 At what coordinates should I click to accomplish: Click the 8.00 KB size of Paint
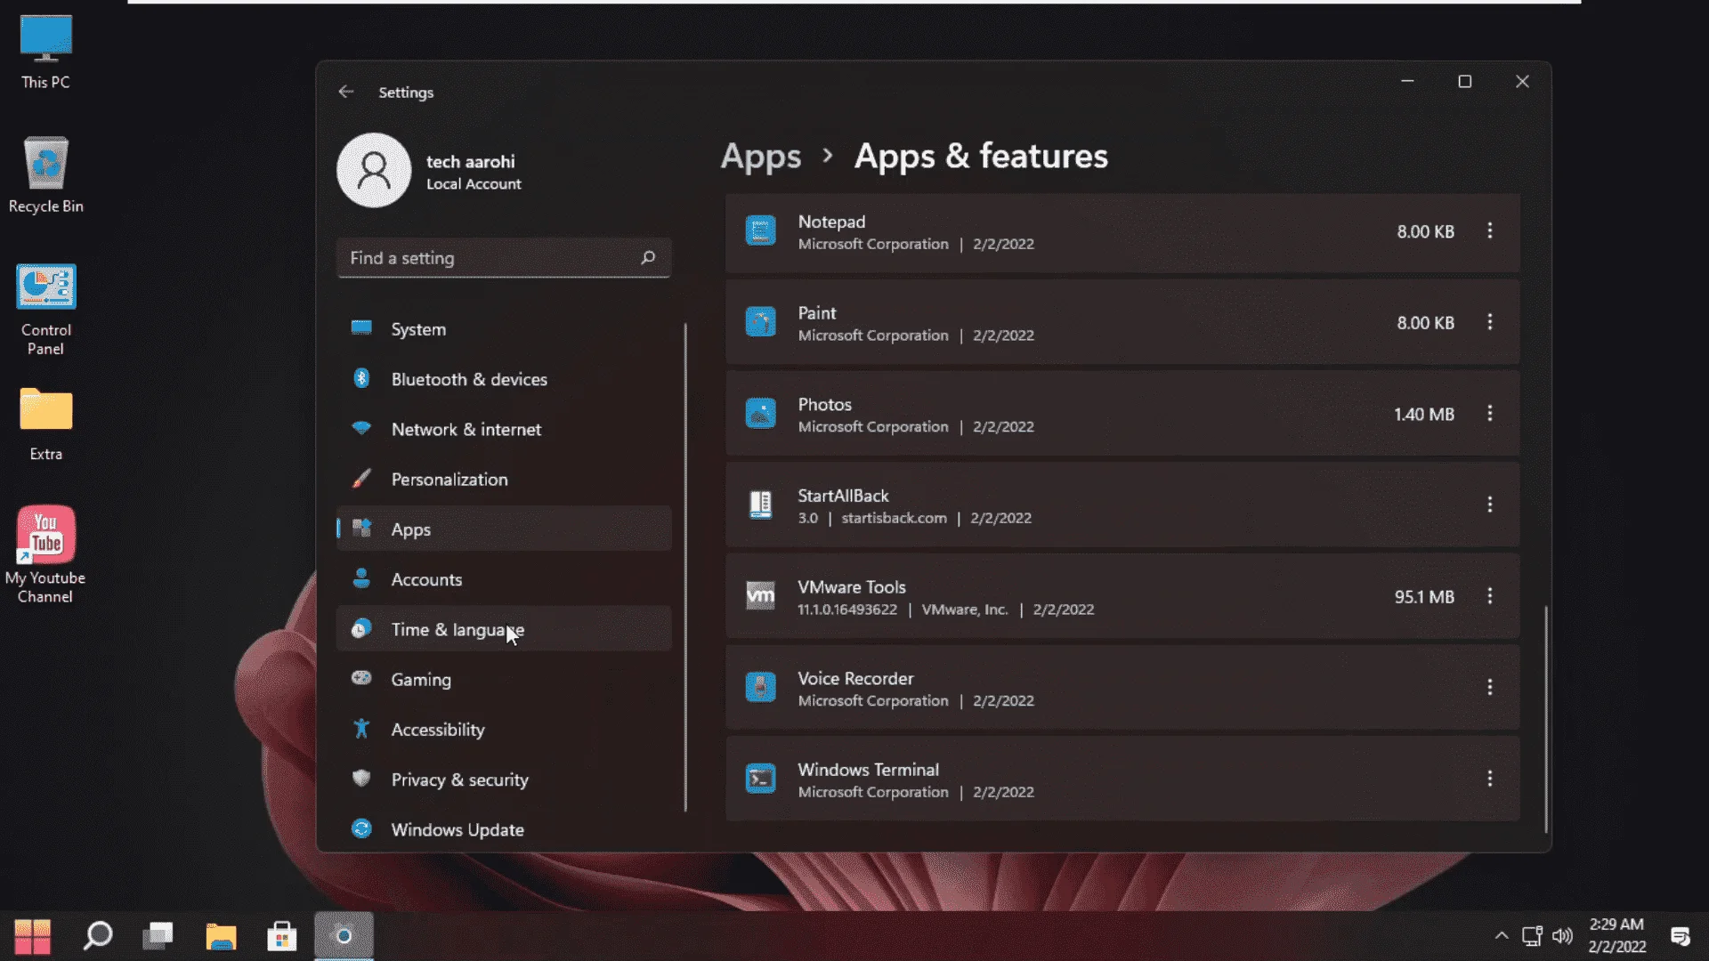point(1425,323)
